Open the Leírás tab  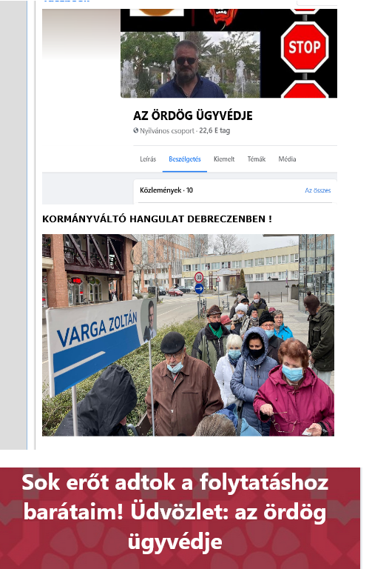148,159
